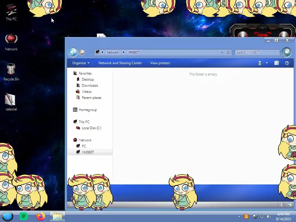Open Recent places
This screenshot has height=222, width=296.
(x=92, y=98)
